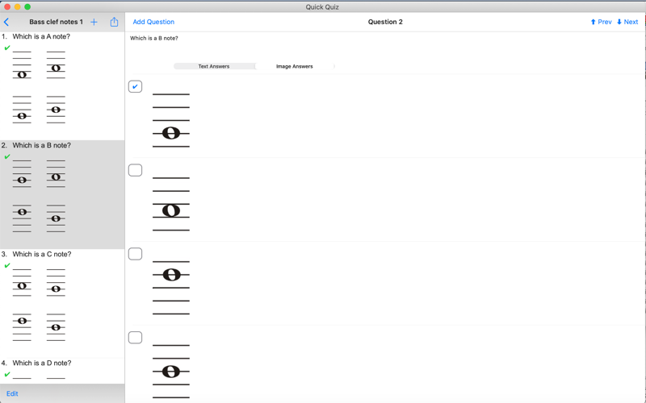Click the third answer's staff note image
Image resolution: width=646 pixels, height=403 pixels.
[171, 288]
